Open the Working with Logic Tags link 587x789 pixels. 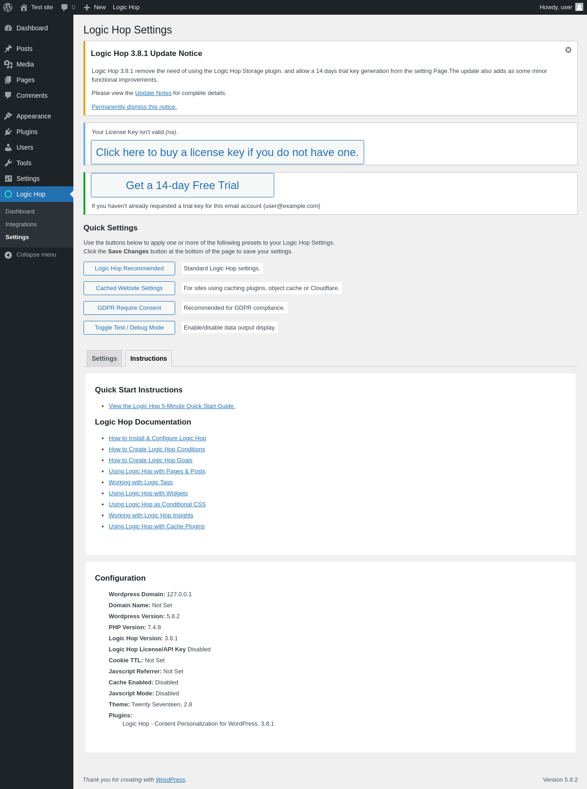click(141, 482)
